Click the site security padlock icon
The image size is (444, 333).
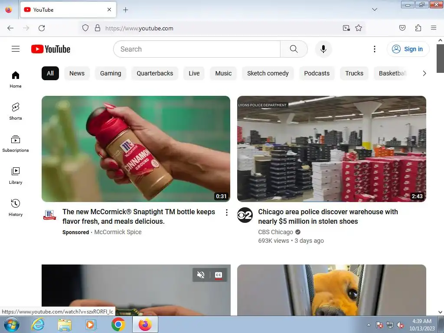tap(98, 28)
